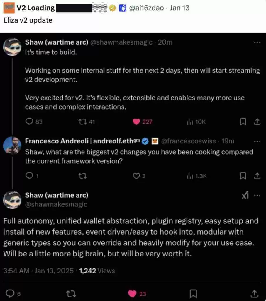The width and height of the screenshot is (266, 301).
Task: Open @shawmakesmagic profile handle link
Action: (x=56, y=204)
